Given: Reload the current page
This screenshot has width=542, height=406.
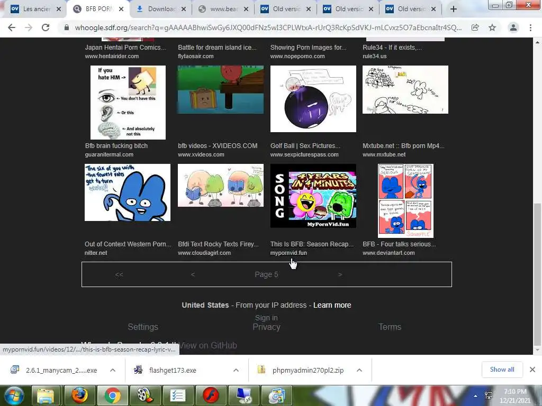Looking at the screenshot, I should pos(46,27).
